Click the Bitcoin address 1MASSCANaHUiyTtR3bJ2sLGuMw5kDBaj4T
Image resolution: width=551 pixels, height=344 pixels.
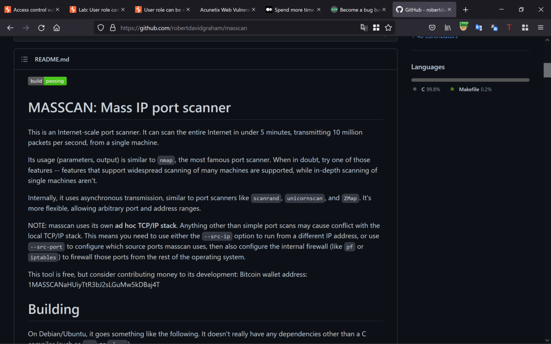[x=94, y=285]
